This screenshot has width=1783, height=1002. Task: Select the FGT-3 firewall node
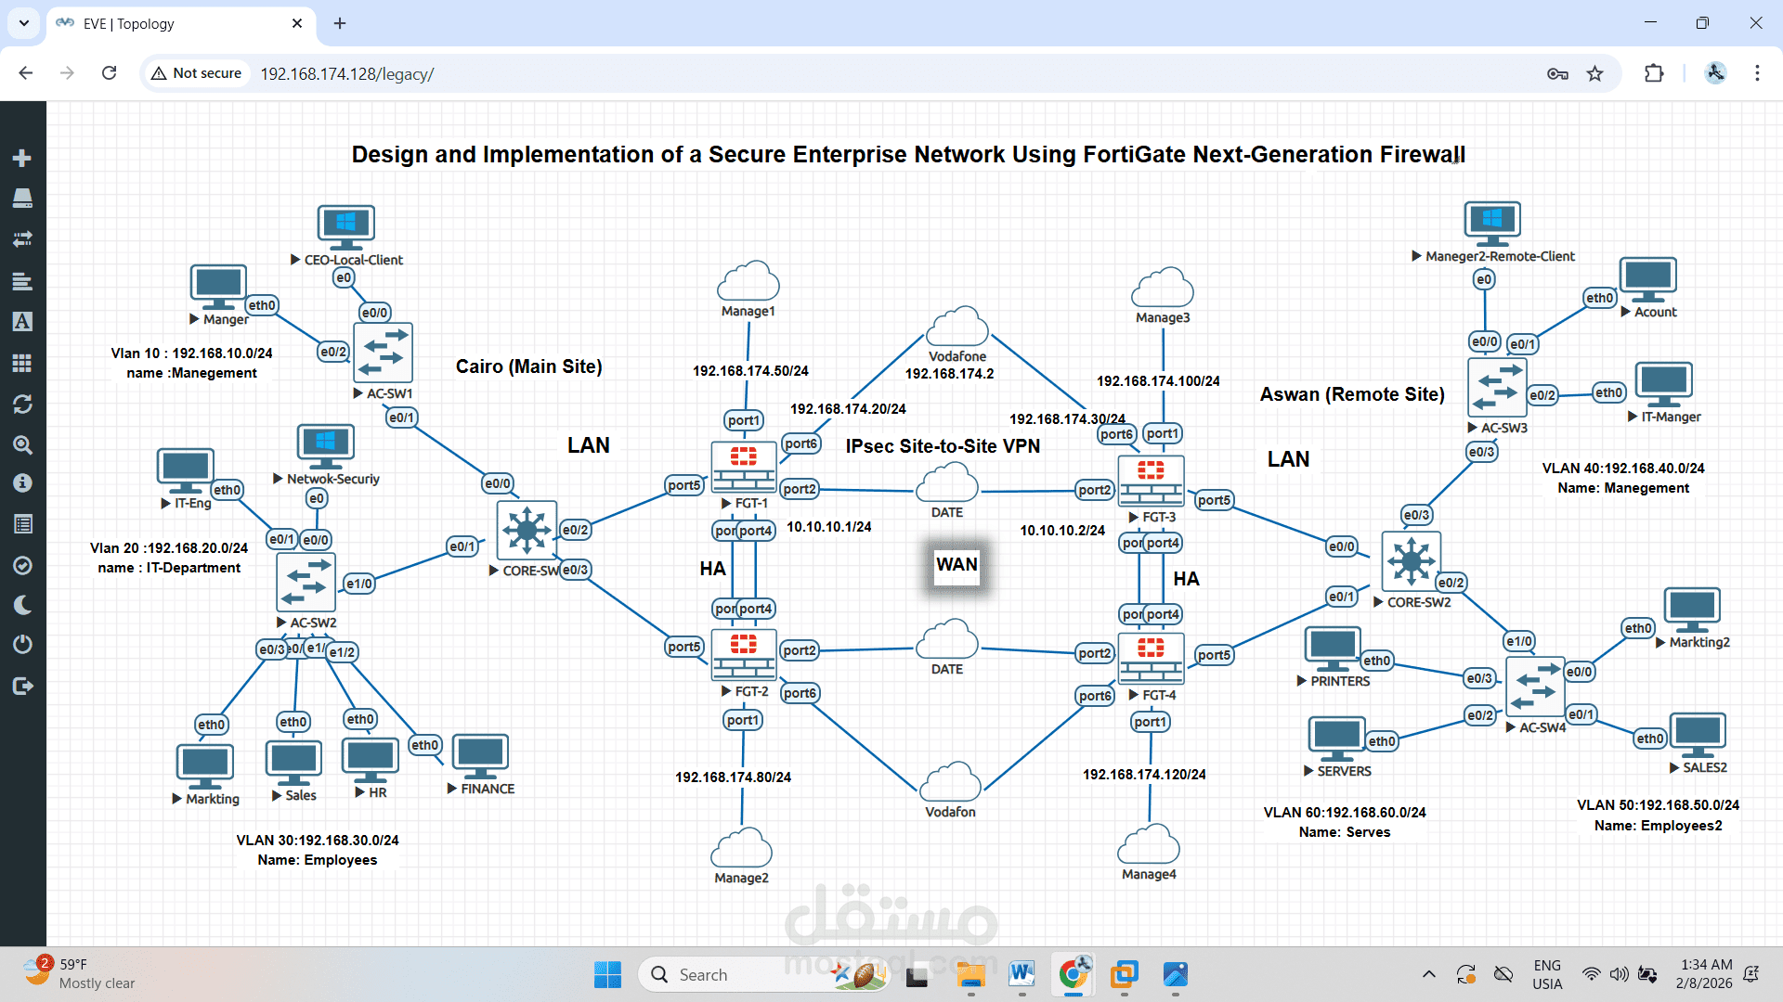pos(1152,481)
